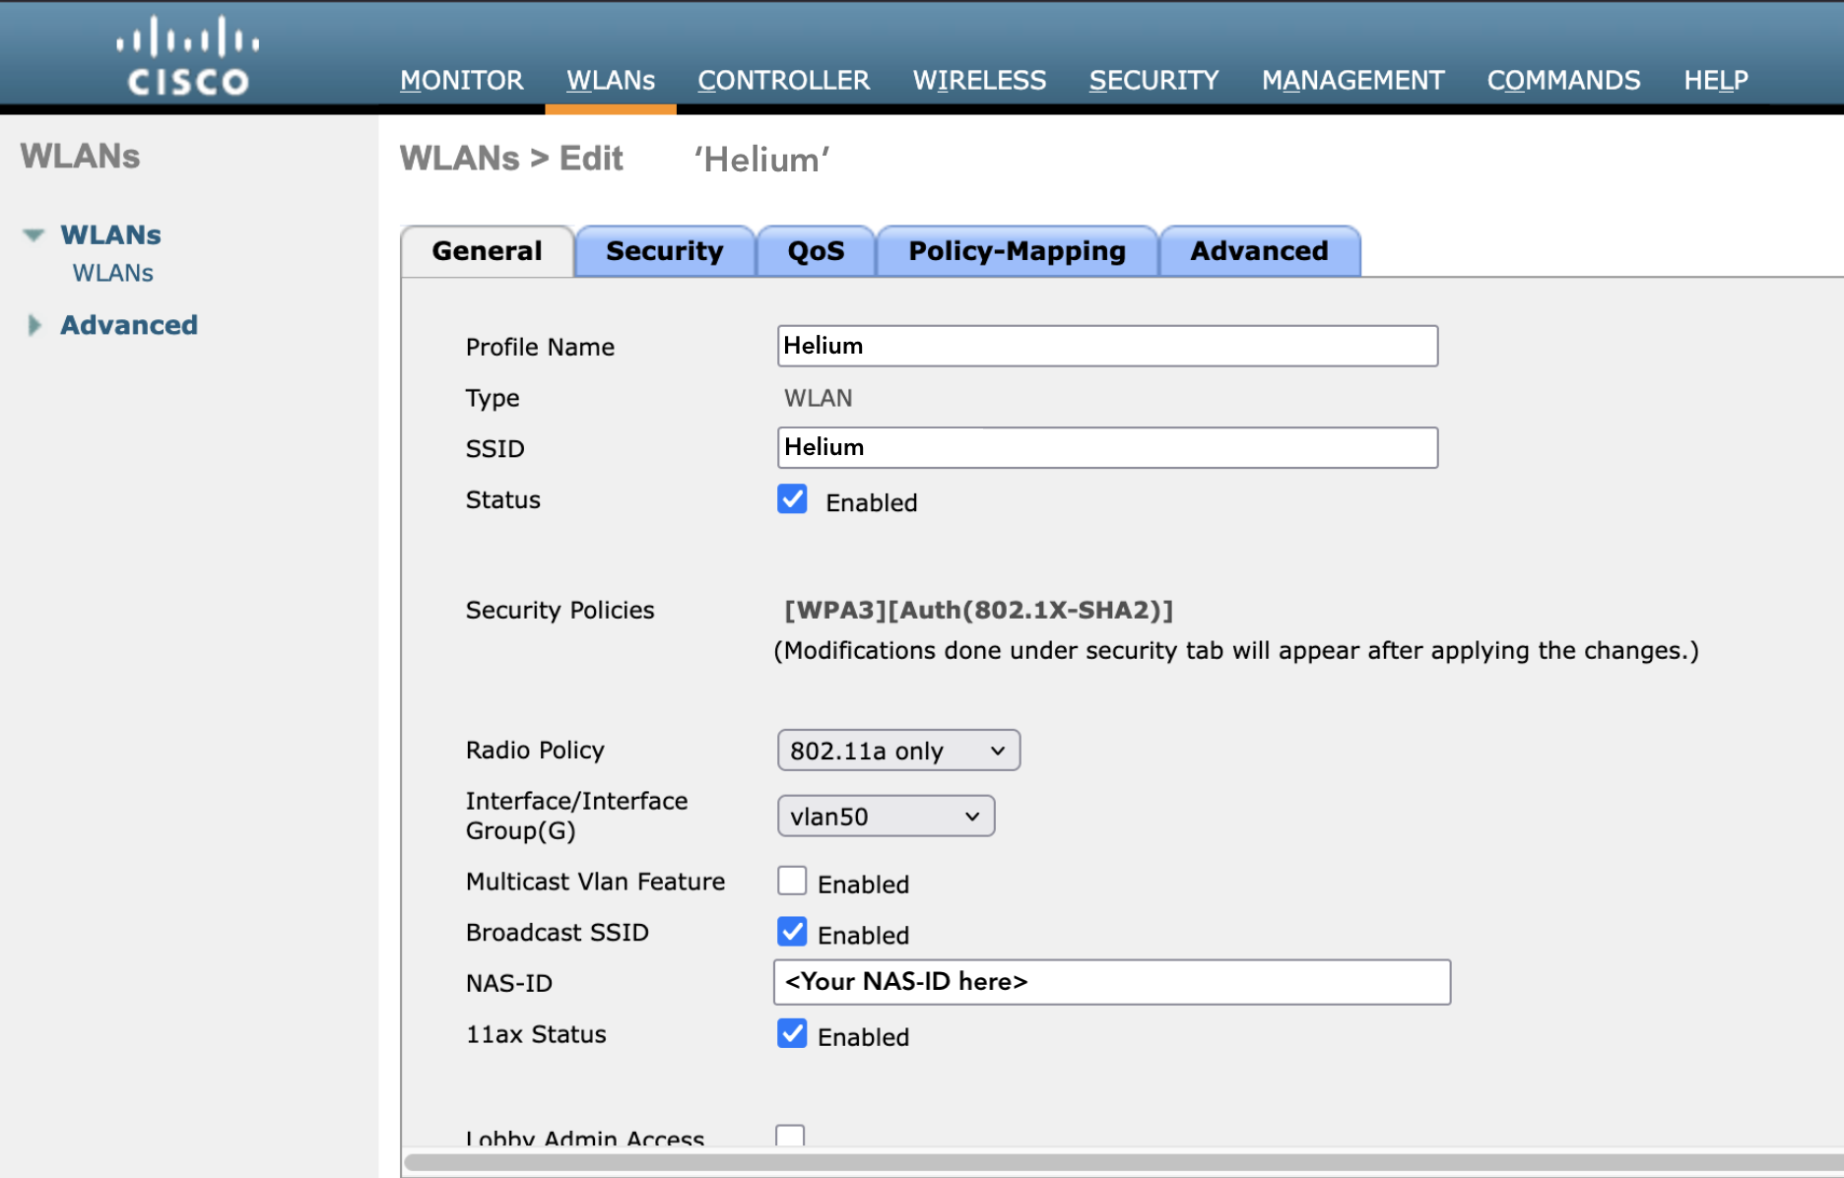Expand the Advanced sidebar section arrow
Image resolution: width=1844 pixels, height=1178 pixels.
pos(34,325)
